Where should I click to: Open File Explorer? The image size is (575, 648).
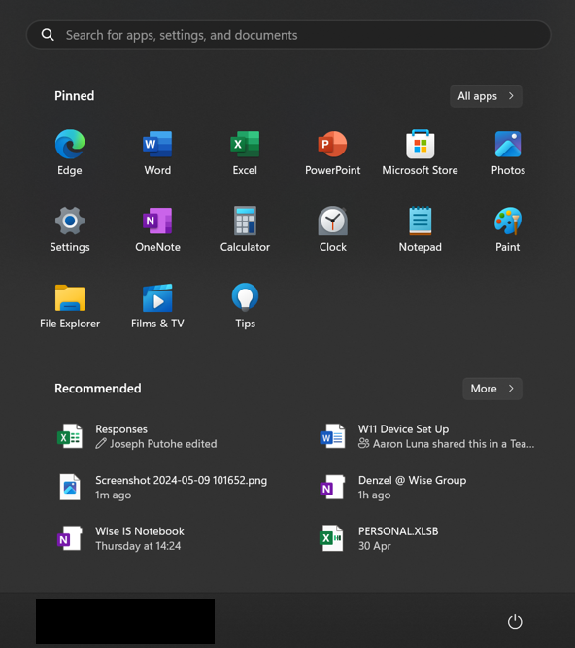70,305
